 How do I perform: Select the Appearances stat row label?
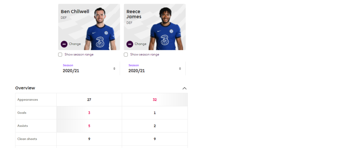[x=28, y=100]
